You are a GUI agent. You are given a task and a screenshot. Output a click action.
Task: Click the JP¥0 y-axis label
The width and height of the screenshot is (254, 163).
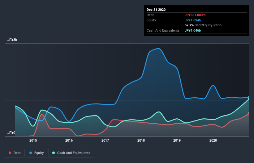pos(11,133)
